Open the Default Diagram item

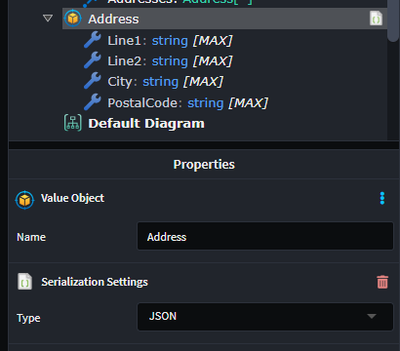(146, 124)
